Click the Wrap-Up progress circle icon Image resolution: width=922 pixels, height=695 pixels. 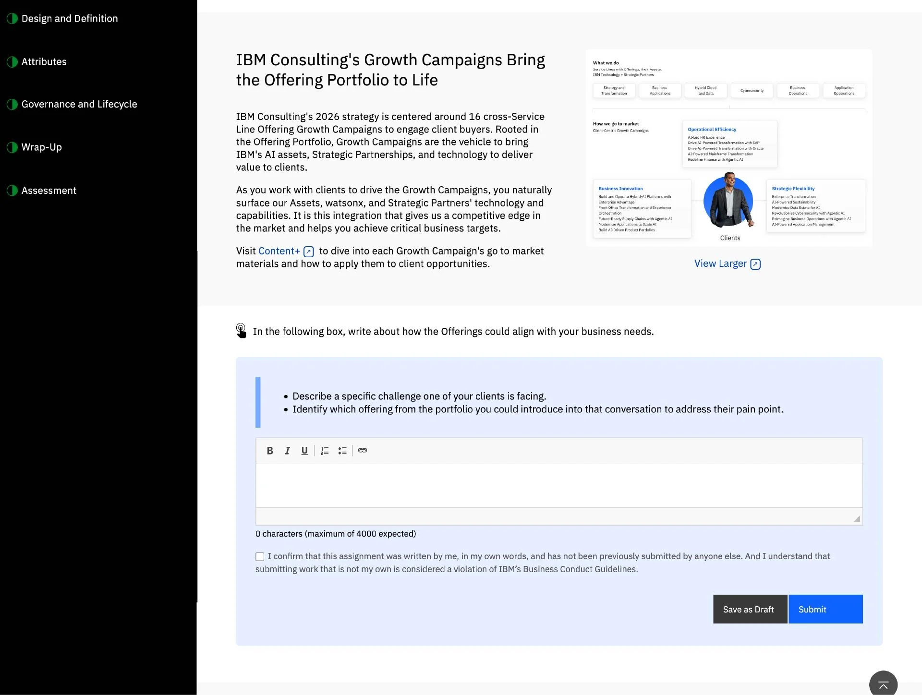pyautogui.click(x=12, y=147)
